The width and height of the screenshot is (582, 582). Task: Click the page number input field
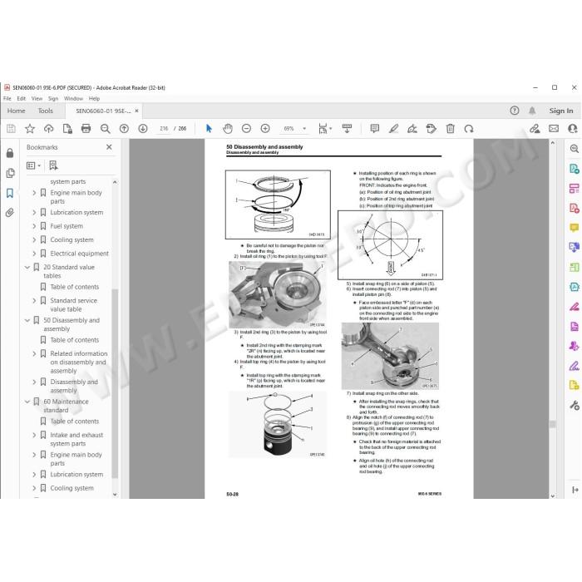tap(164, 128)
